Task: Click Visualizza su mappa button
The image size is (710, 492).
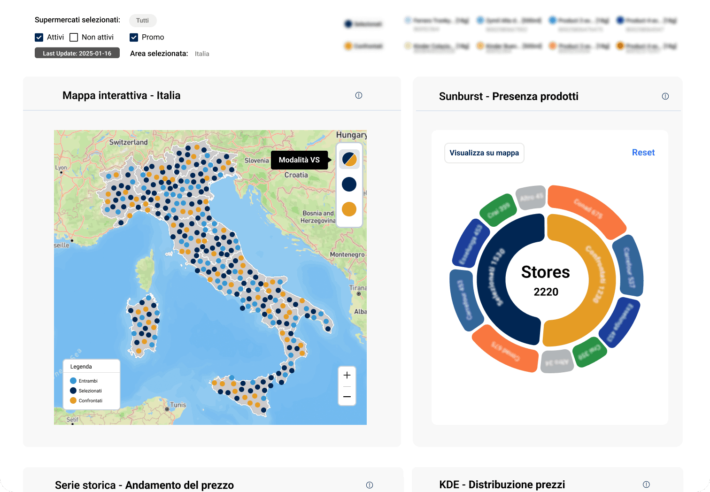Action: (484, 153)
